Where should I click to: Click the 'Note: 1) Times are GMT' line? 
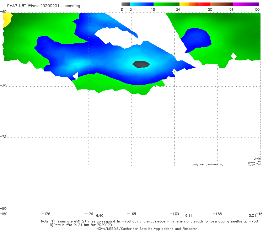pos(149,221)
